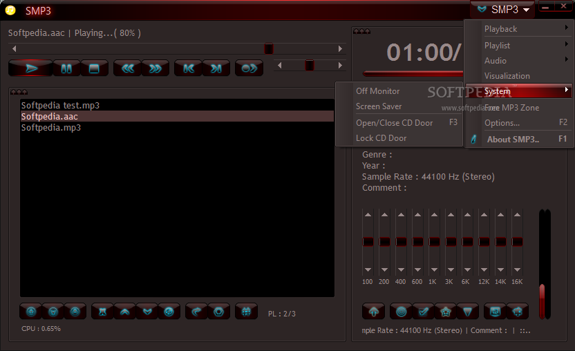The height and width of the screenshot is (351, 575).
Task: Click the plain down-chevron playlist button
Action: [x=147, y=312]
